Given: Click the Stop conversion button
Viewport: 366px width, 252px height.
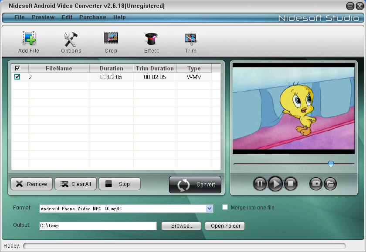Looking at the screenshot, I should click(x=119, y=184).
